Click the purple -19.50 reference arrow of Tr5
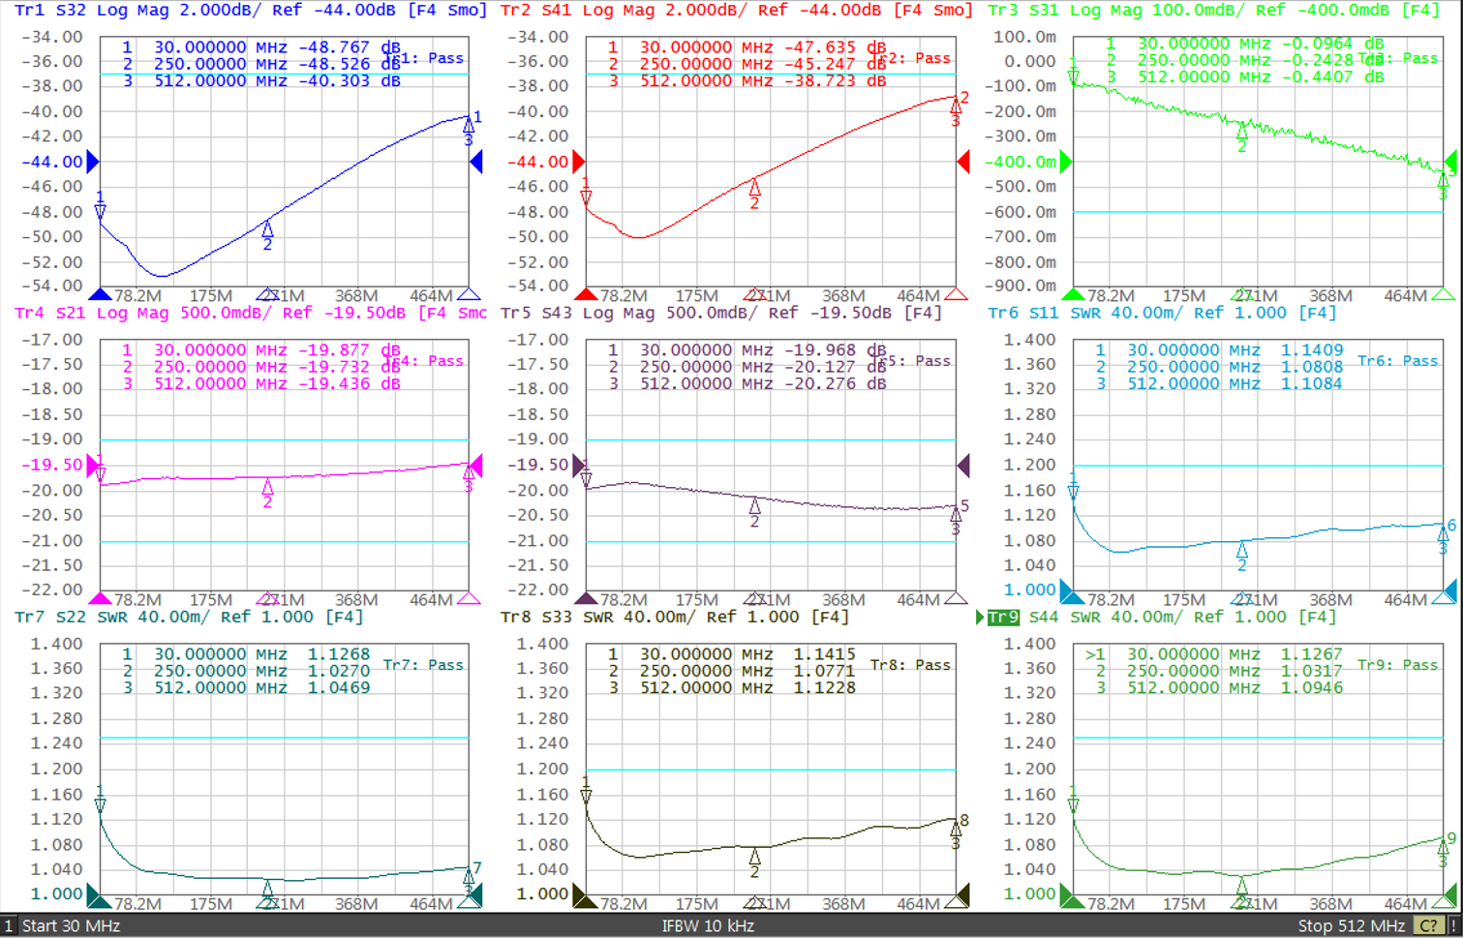1463x938 pixels. (x=579, y=466)
